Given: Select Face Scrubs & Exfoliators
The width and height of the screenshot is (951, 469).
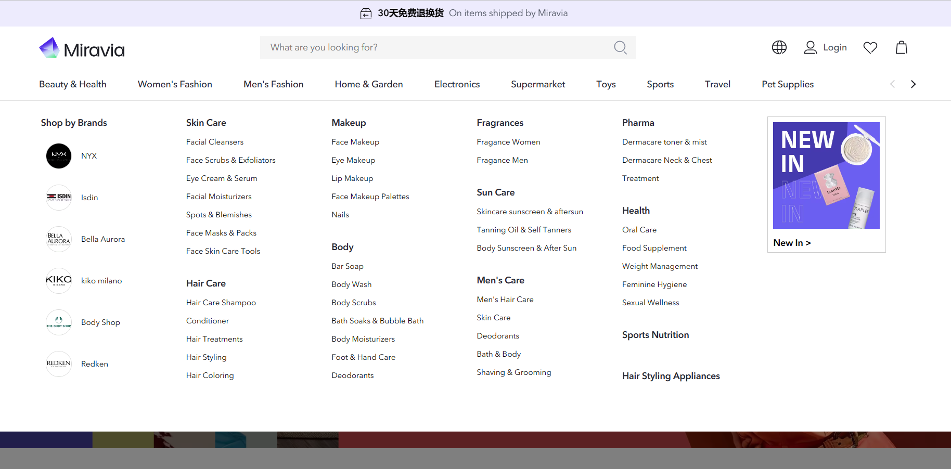Looking at the screenshot, I should click(231, 160).
